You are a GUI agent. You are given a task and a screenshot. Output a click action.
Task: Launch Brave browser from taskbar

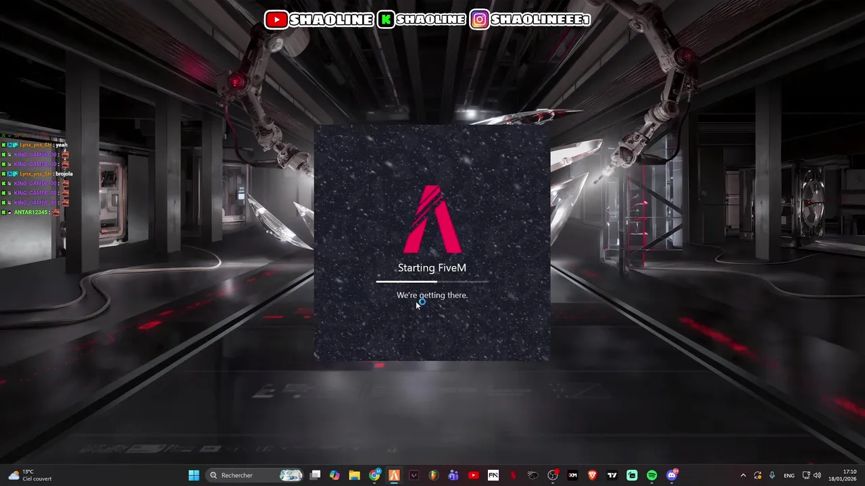click(593, 475)
